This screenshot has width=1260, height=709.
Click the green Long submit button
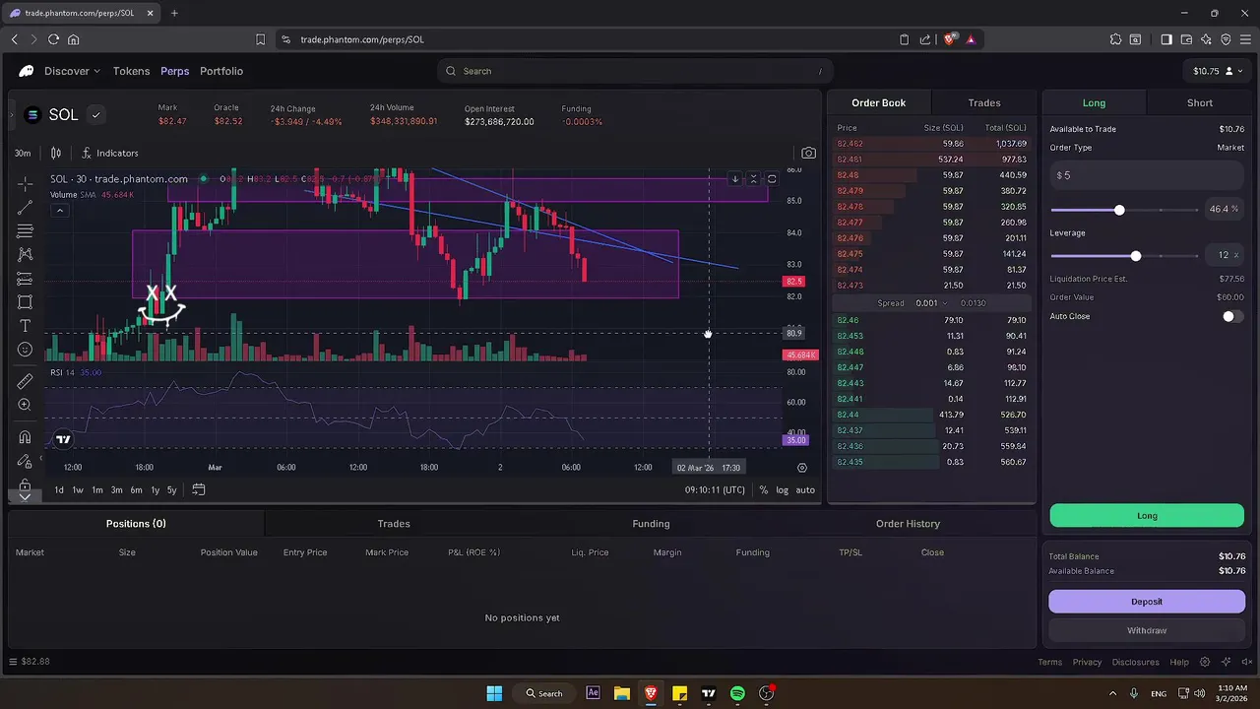point(1147,516)
